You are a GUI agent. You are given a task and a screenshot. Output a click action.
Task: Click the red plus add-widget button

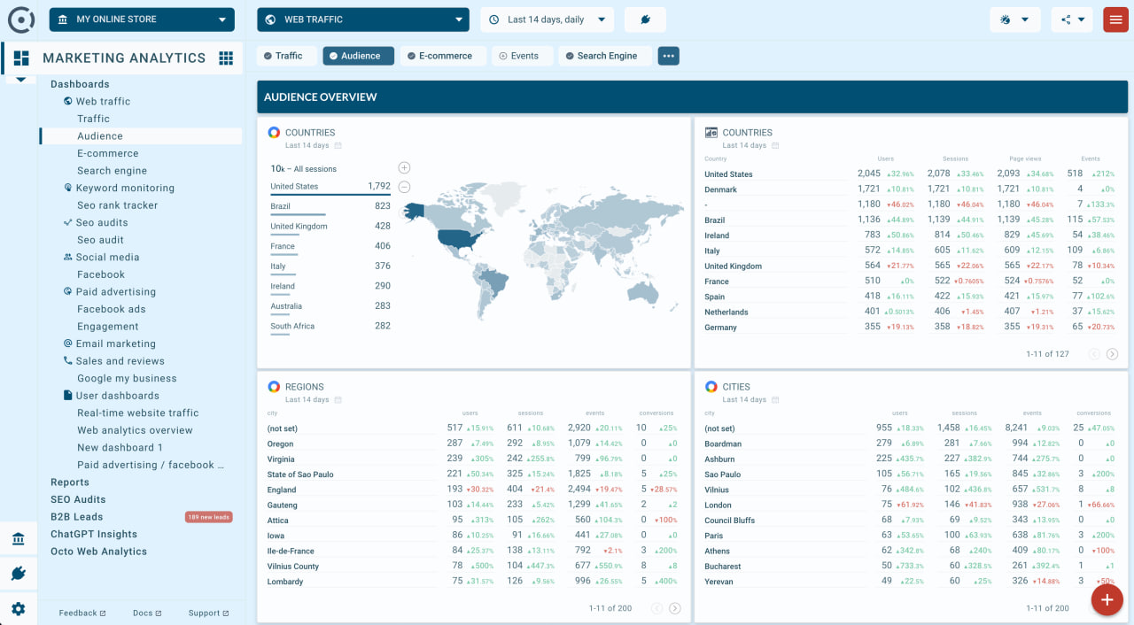(1106, 599)
